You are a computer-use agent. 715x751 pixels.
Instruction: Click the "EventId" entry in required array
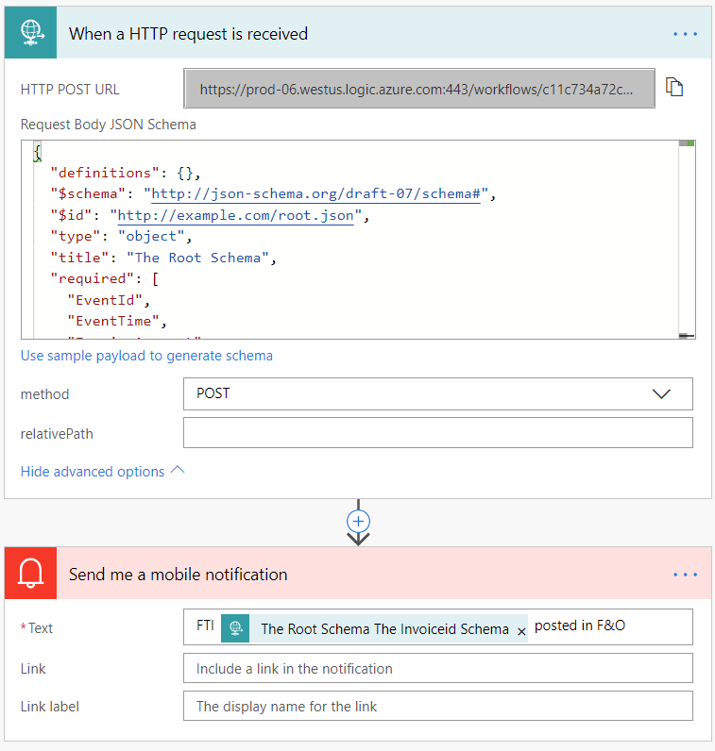coord(109,300)
